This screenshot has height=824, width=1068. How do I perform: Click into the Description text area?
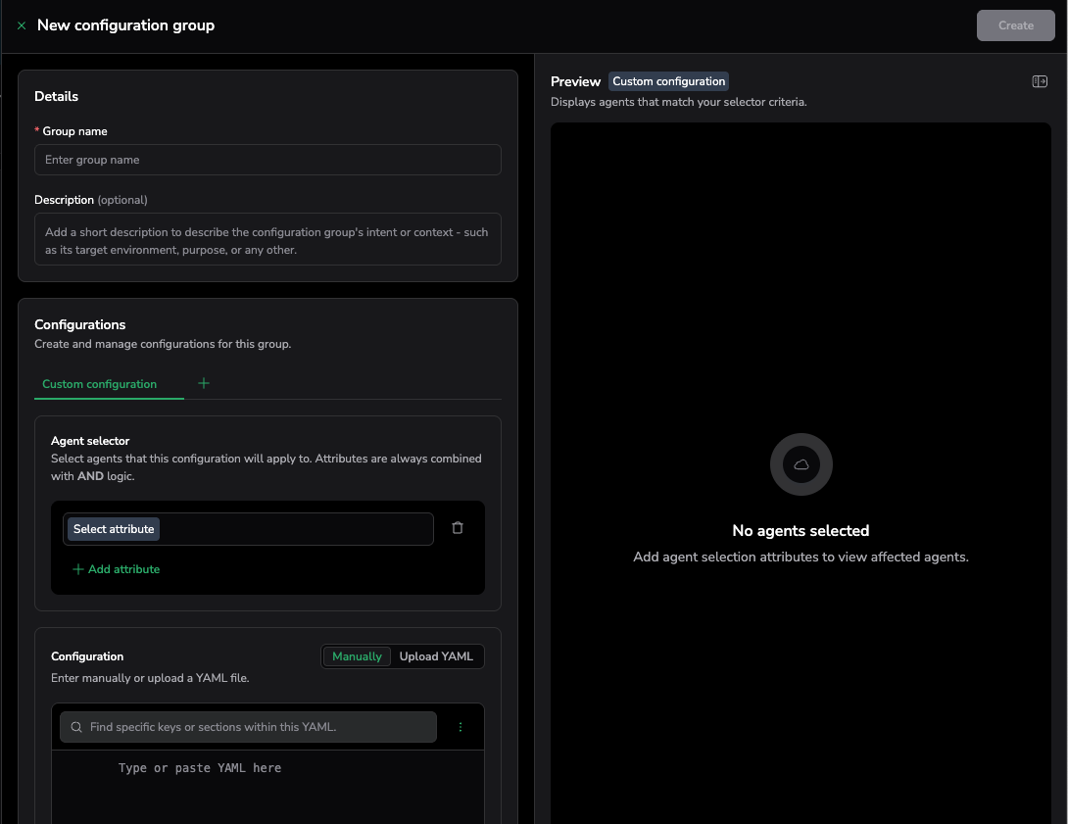267,240
